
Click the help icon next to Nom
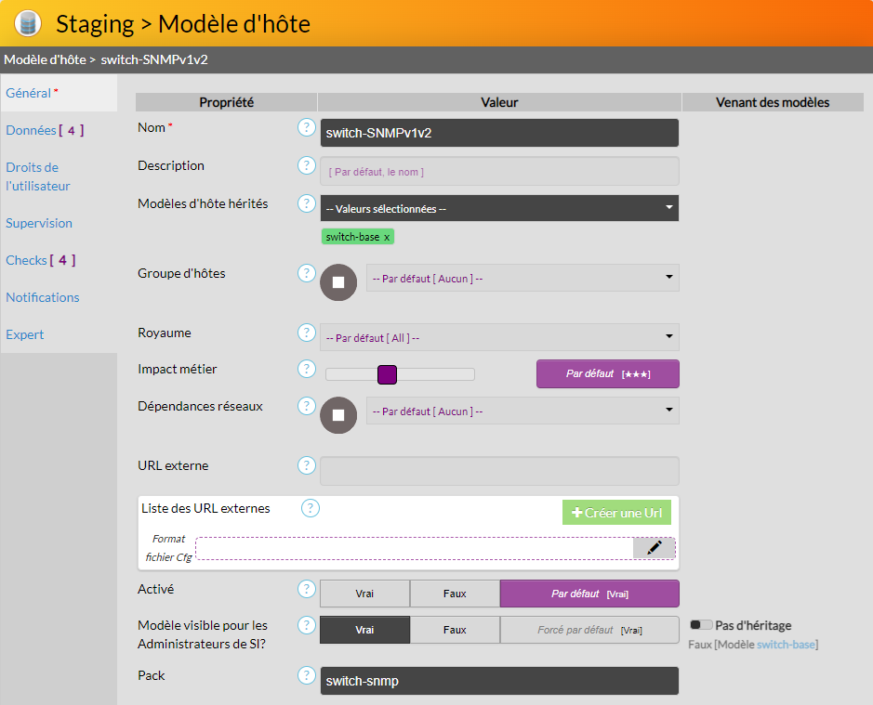click(307, 127)
